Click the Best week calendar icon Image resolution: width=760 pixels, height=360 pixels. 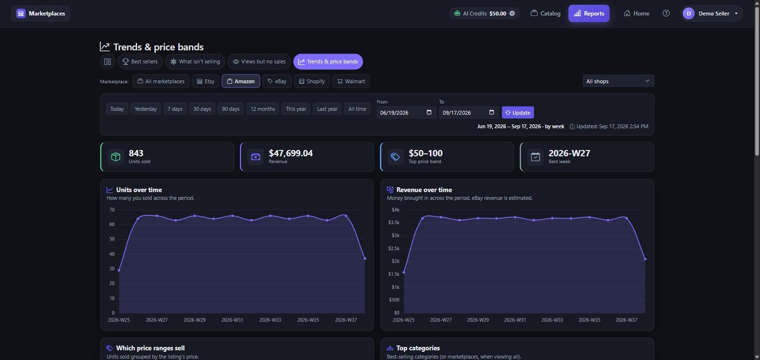(535, 157)
